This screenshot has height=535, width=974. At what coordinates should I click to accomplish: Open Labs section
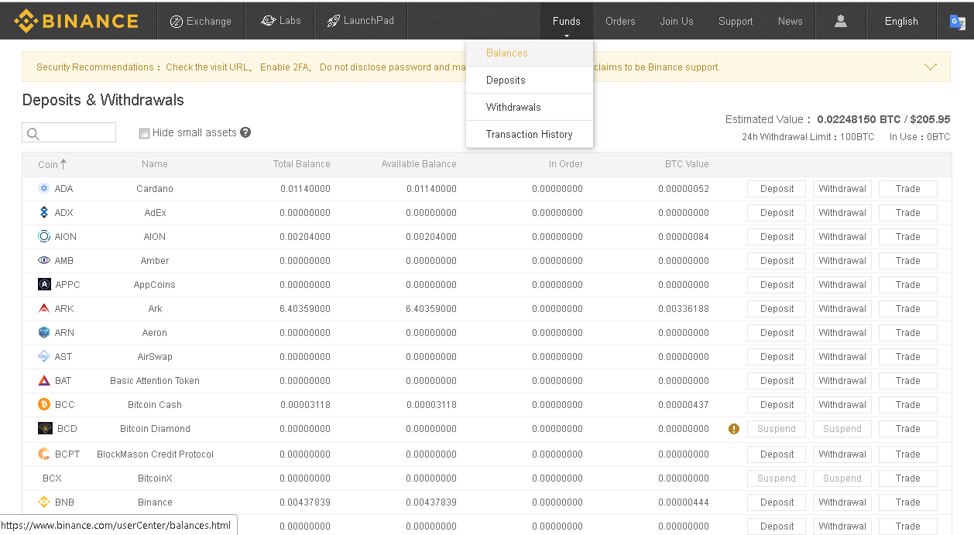[x=280, y=21]
